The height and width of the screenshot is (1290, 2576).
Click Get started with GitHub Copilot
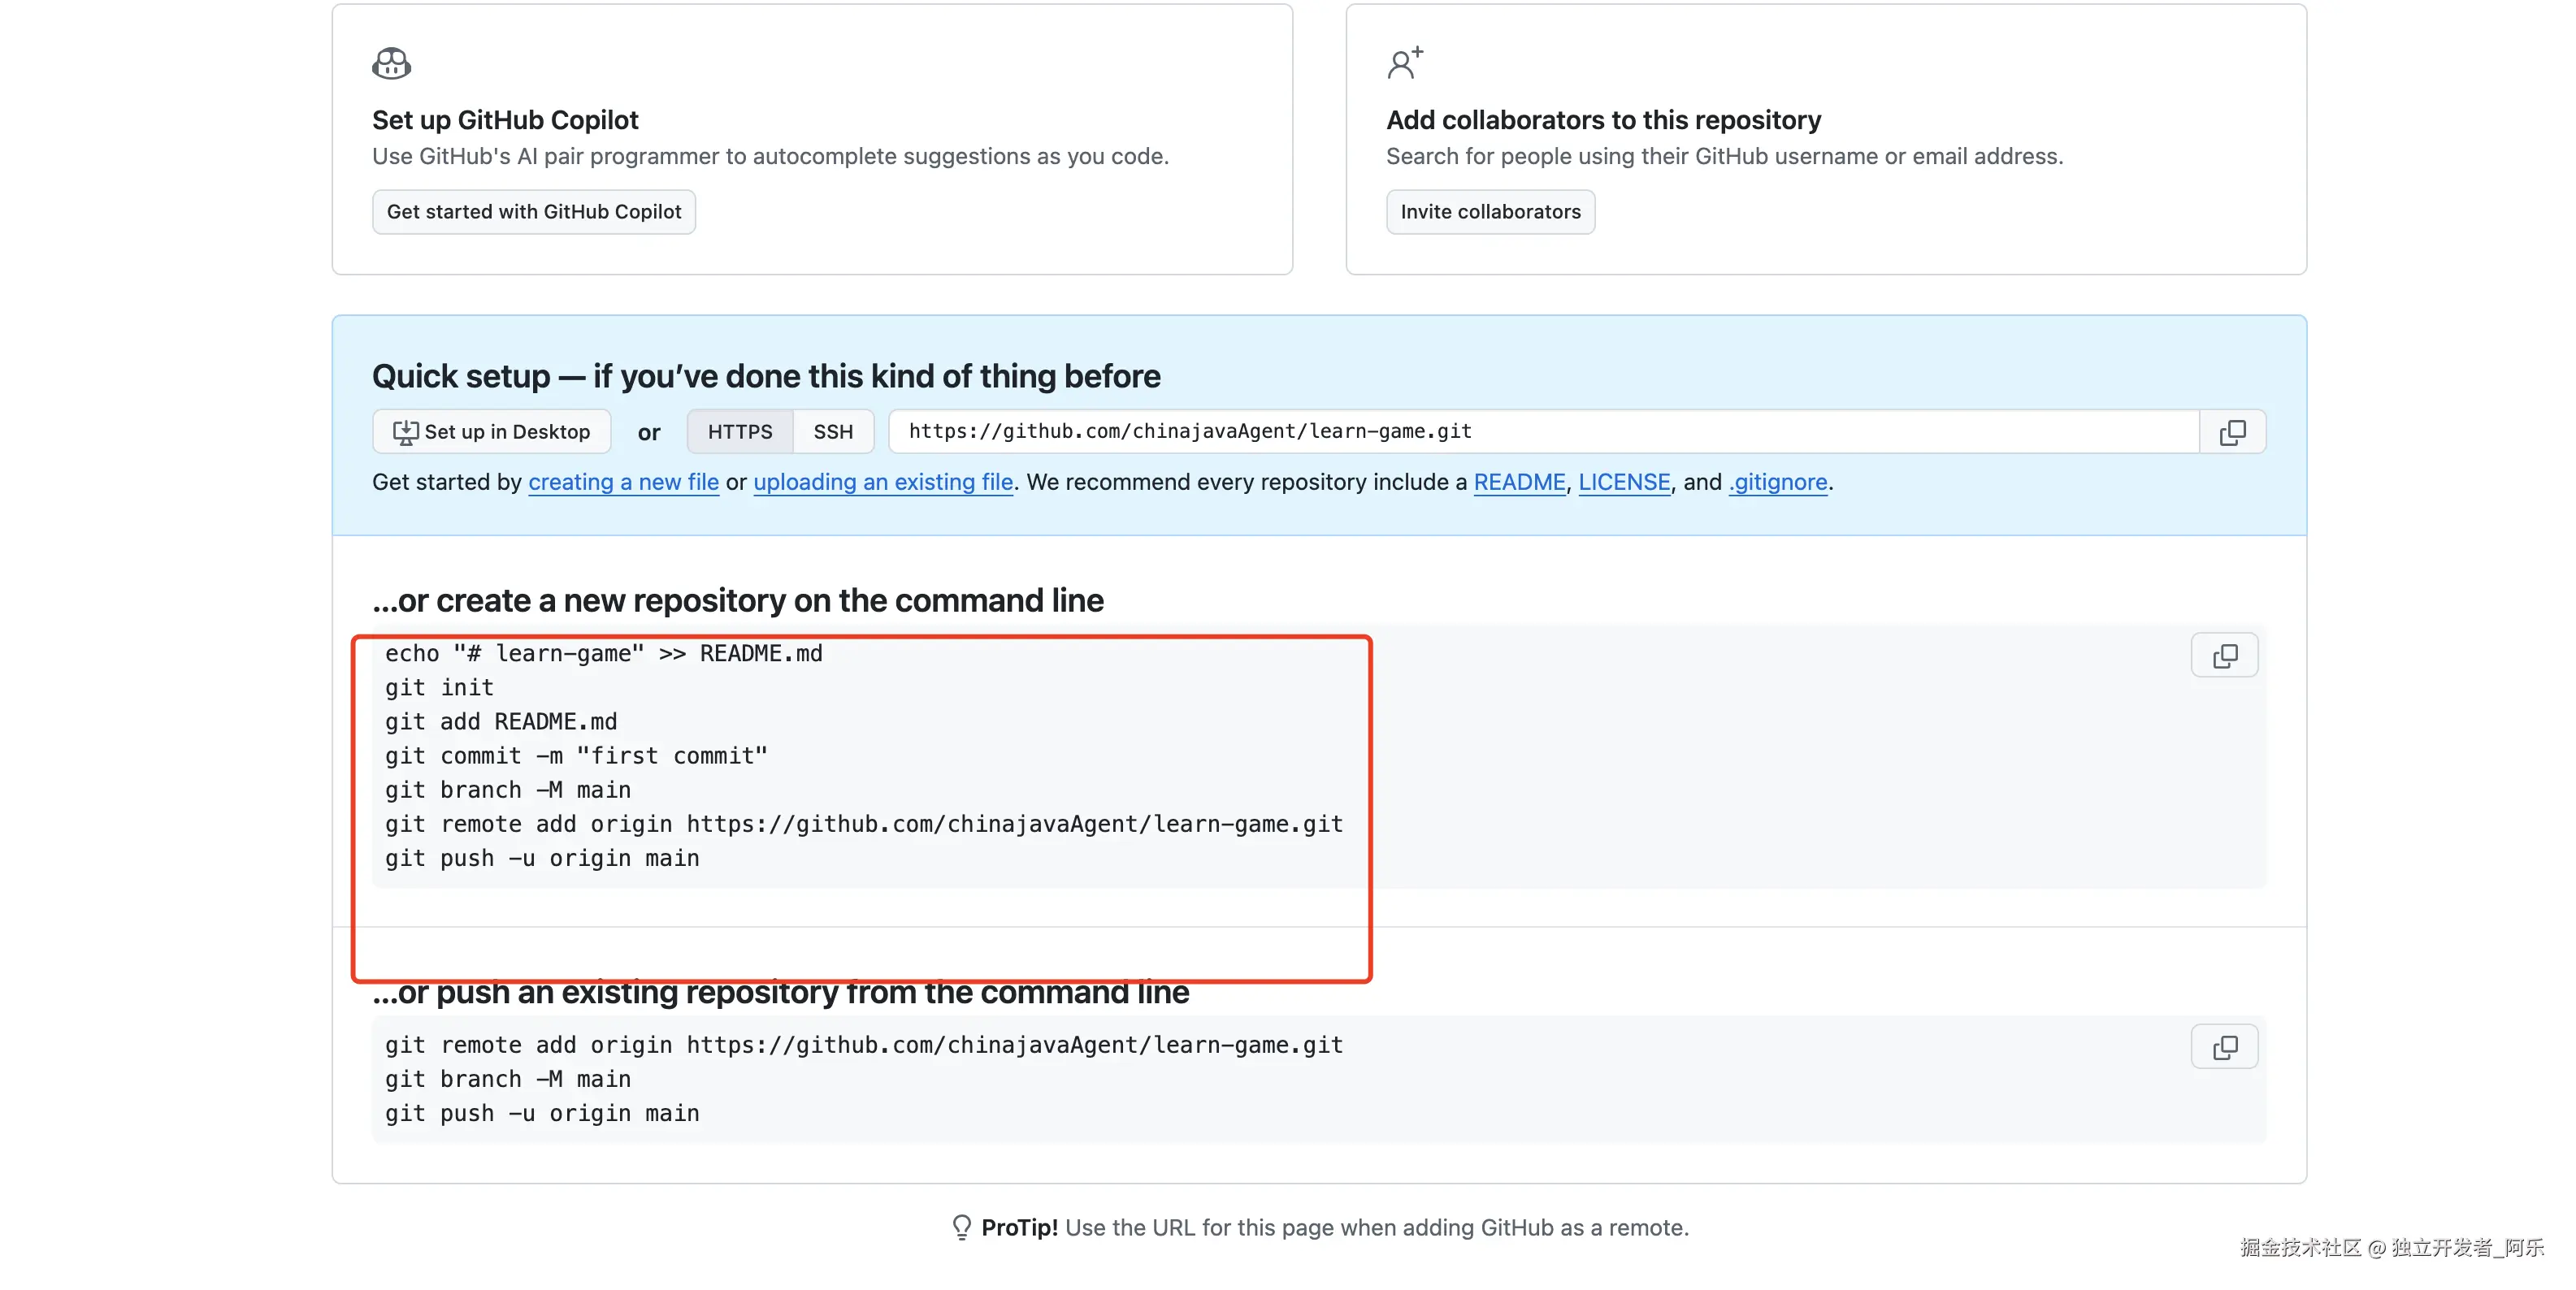coord(534,212)
